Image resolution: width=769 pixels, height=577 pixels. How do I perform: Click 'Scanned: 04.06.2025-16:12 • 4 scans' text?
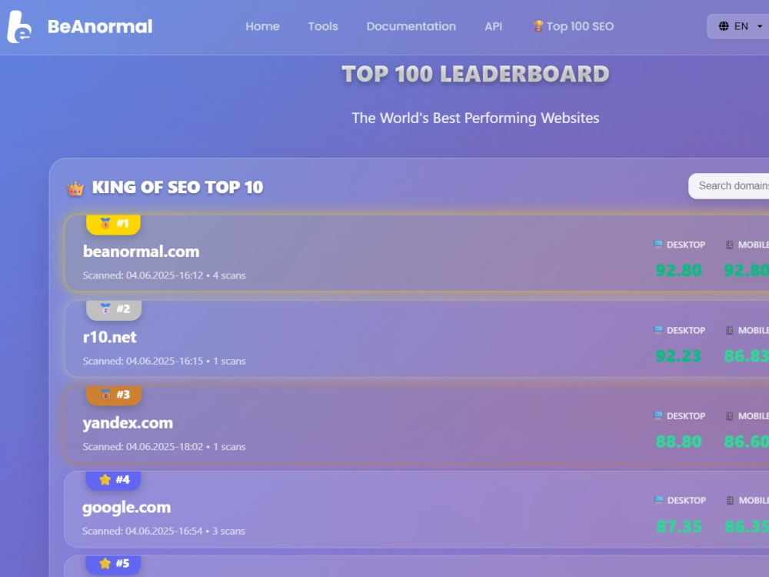pos(164,275)
